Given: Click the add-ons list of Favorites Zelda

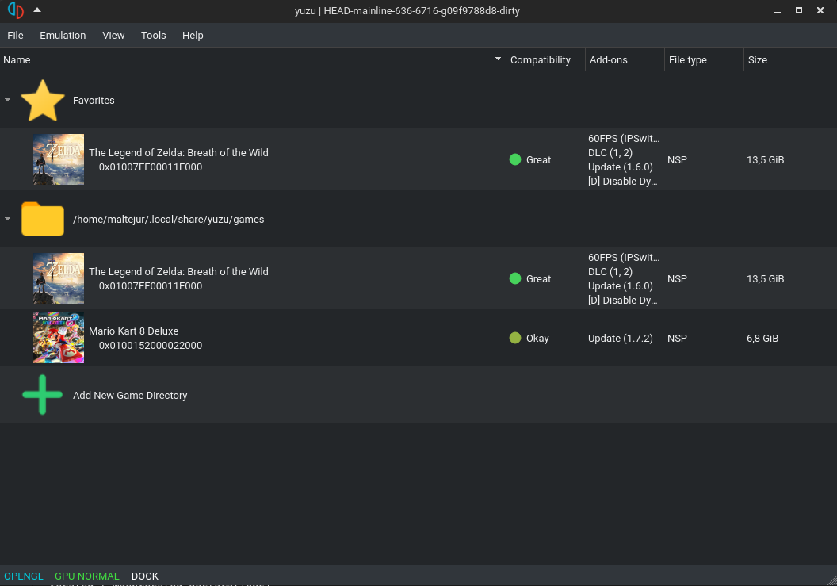Looking at the screenshot, I should point(624,159).
